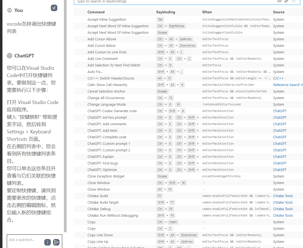This screenshot has height=248, width=303.
Task: Select ChatGPT: Custom prompt 2 command
Action: (109, 150)
